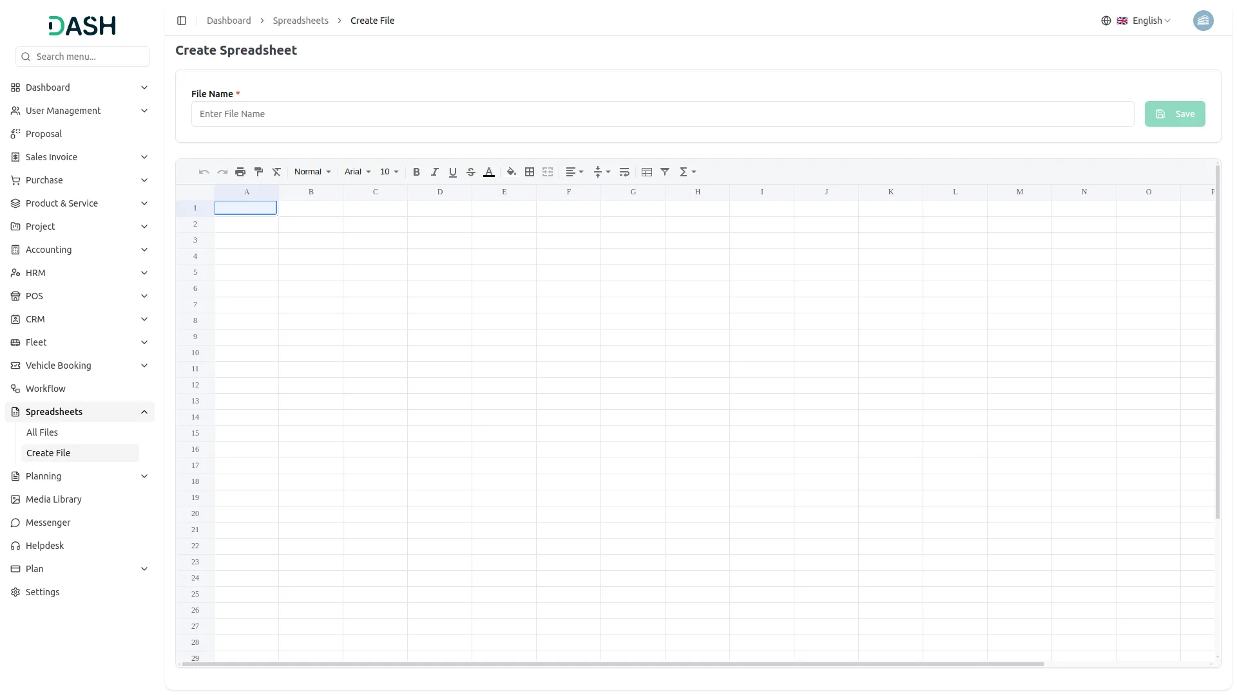Viewport: 1237px width, 695px height.
Task: Expand the Fleet menu
Action: pos(80,342)
